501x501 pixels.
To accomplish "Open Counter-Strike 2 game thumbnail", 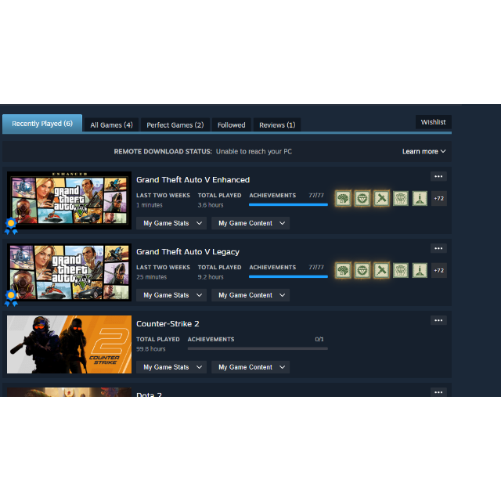I will pyautogui.click(x=69, y=344).
